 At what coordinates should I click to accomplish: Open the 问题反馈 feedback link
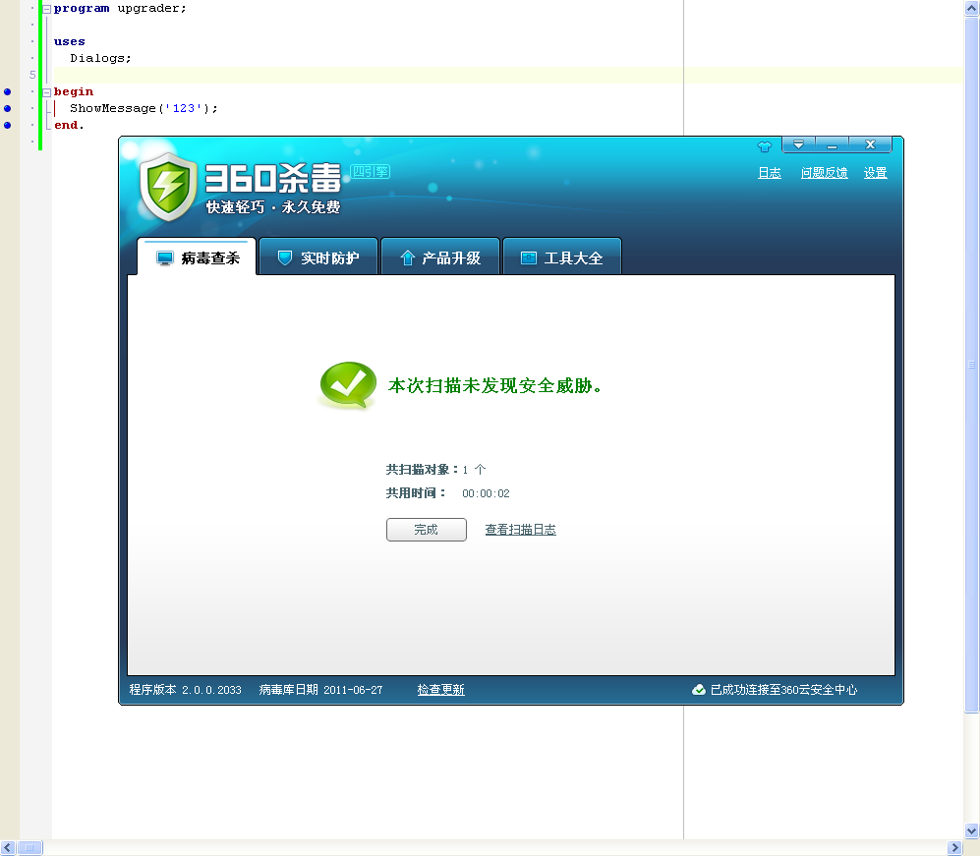click(825, 173)
